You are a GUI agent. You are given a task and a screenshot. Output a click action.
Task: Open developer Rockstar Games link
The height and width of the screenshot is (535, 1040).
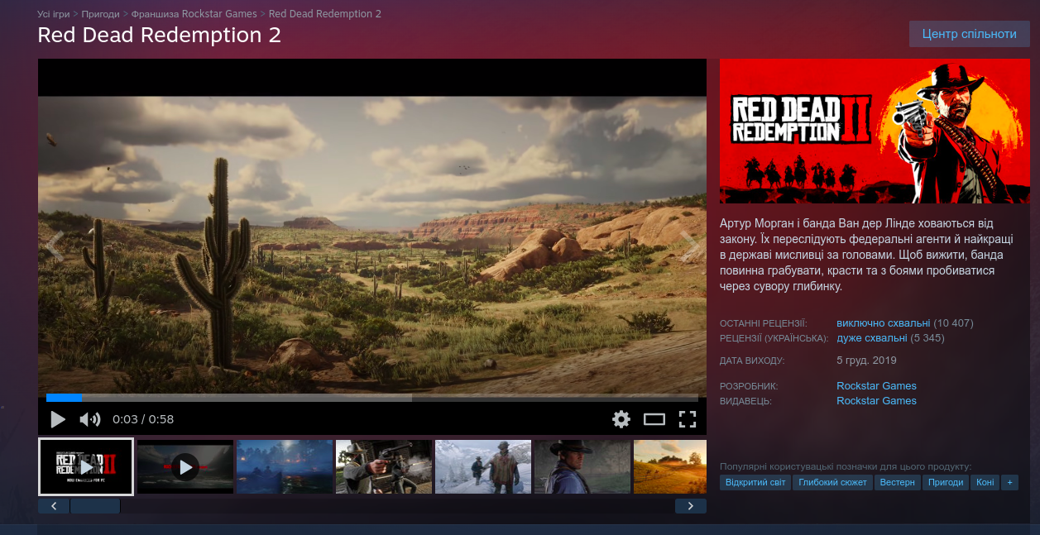point(876,386)
